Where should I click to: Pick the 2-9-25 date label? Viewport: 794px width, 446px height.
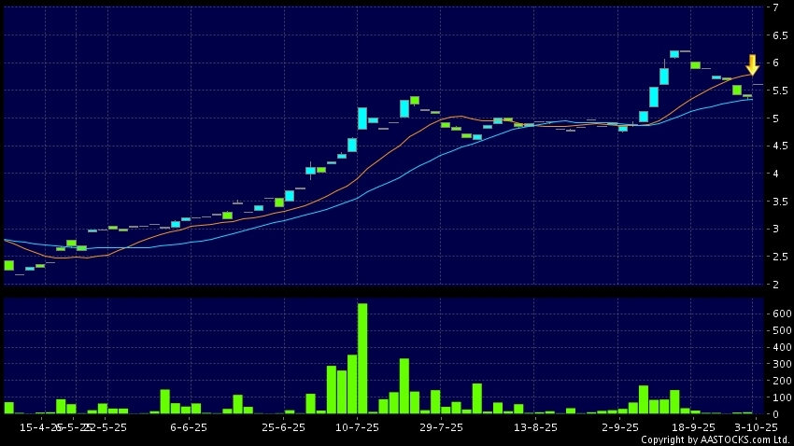point(620,426)
